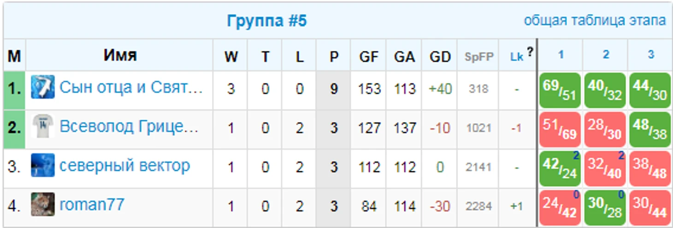The image size is (673, 228).
Task: Open Всеволод Грице… player profile
Action: click(x=129, y=126)
